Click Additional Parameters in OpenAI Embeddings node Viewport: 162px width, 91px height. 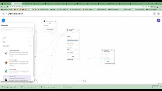click(50, 29)
